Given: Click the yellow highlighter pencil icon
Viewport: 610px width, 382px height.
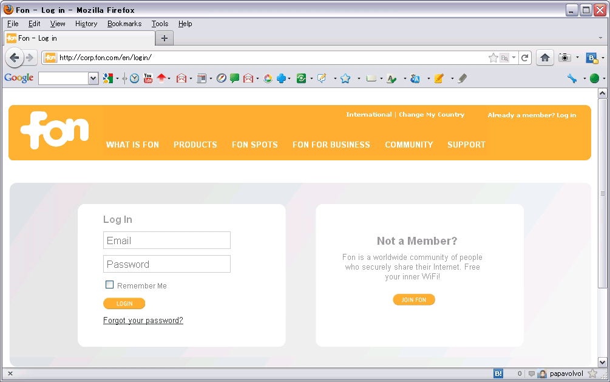Looking at the screenshot, I should (x=439, y=79).
